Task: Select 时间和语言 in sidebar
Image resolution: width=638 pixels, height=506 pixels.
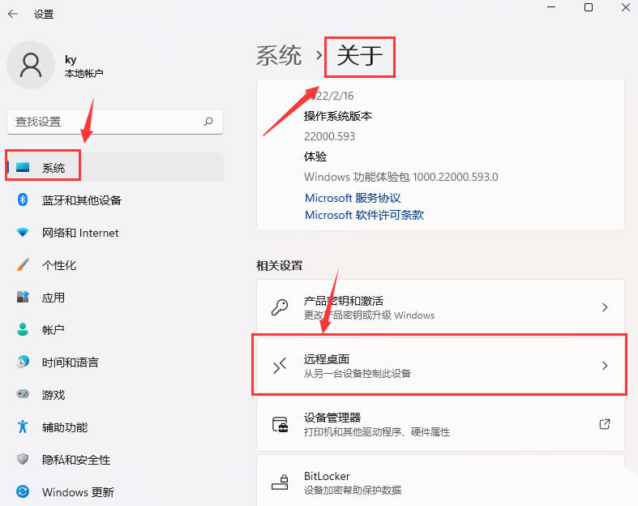Action: (115, 362)
